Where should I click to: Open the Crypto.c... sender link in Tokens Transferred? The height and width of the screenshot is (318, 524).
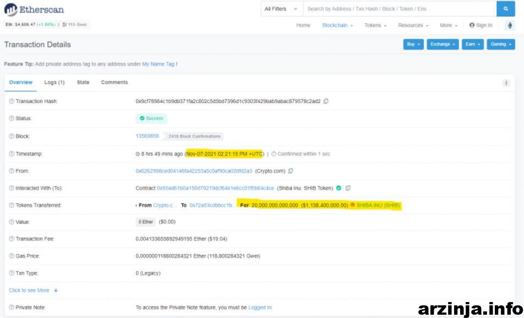point(165,205)
